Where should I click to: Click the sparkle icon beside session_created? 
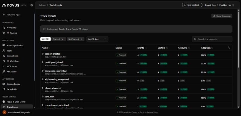pos(43,54)
